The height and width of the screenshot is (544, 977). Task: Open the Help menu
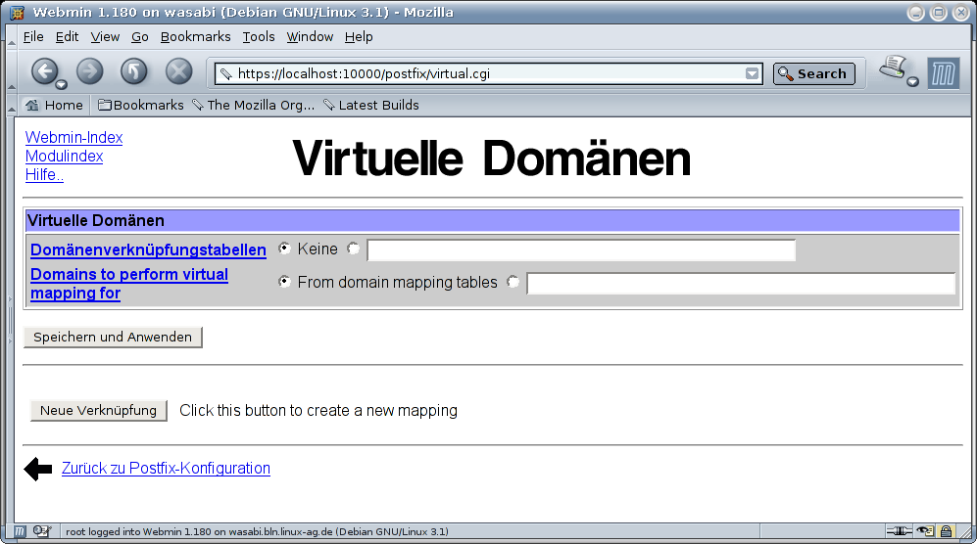click(x=359, y=37)
